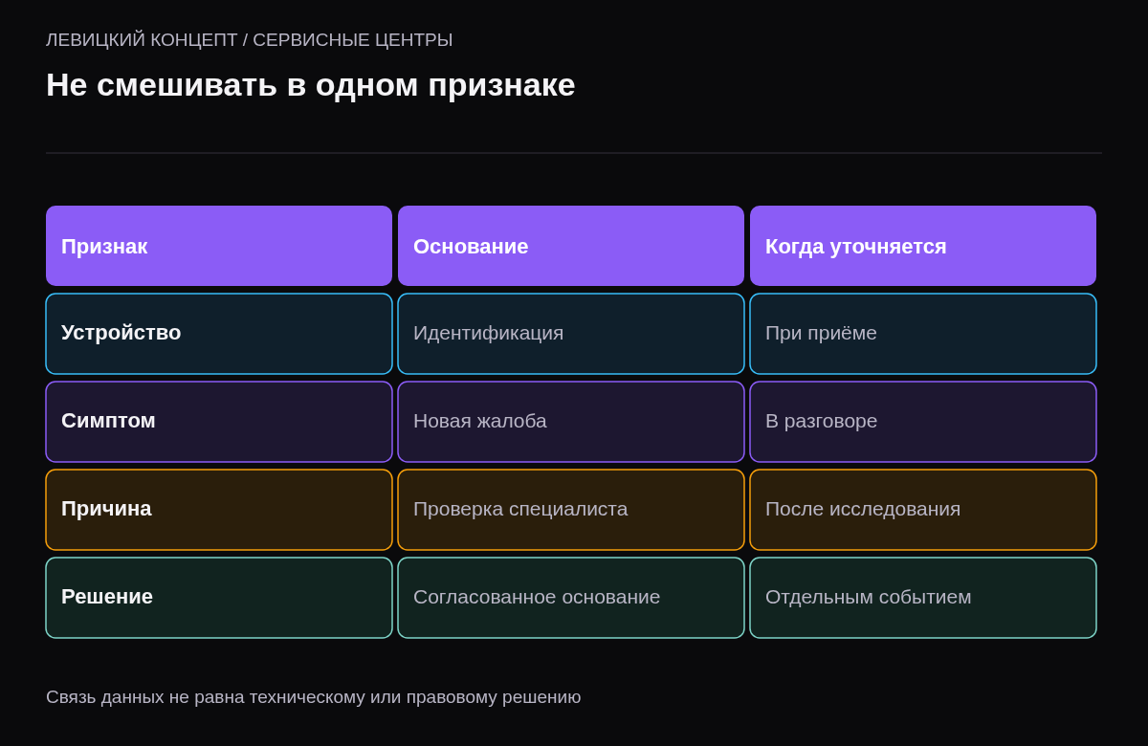Screen dimensions: 1148x746
Task: Select the 'Согласованное основание' cell
Action: point(571,598)
